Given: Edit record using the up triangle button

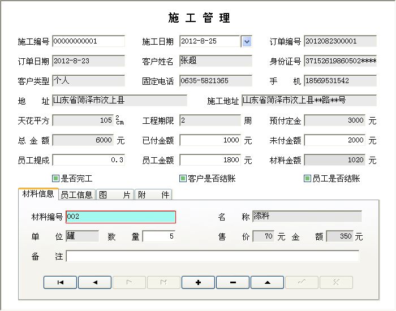Looking at the screenshot, I should coord(267,282).
